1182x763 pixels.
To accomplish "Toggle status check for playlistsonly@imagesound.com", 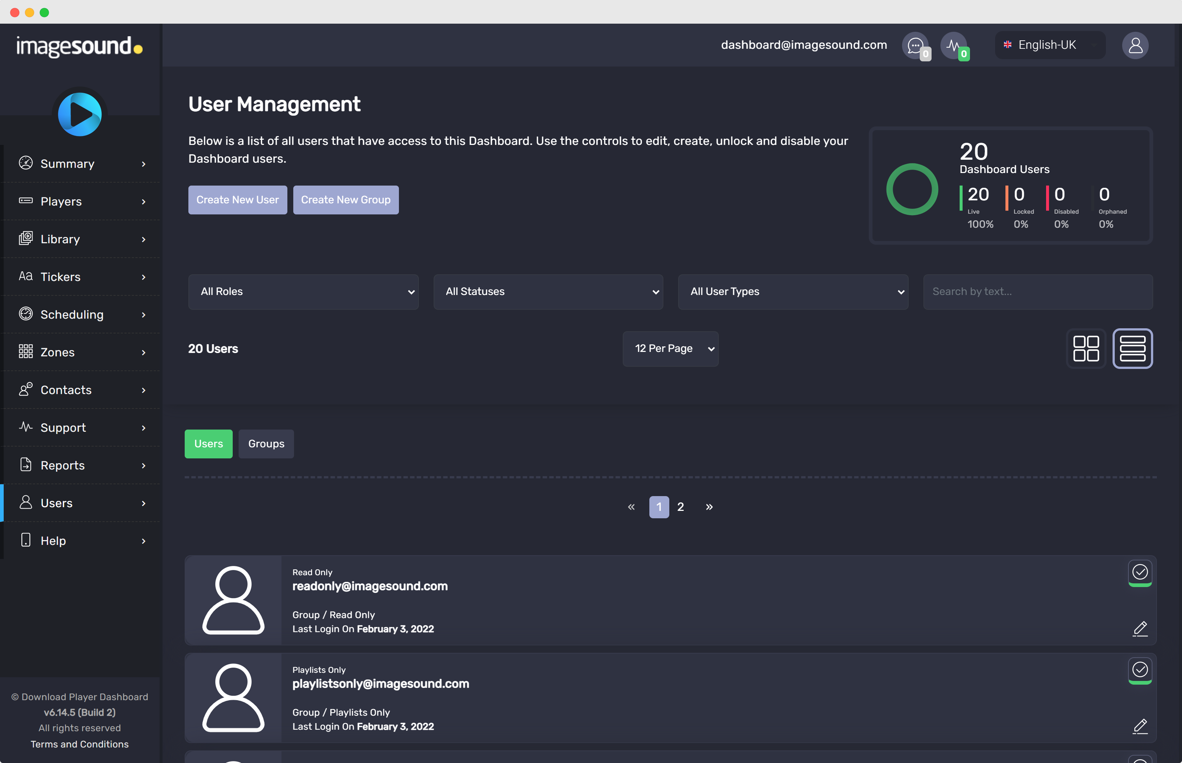I will coord(1140,670).
